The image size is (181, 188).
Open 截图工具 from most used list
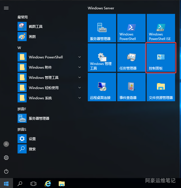[x=36, y=26]
